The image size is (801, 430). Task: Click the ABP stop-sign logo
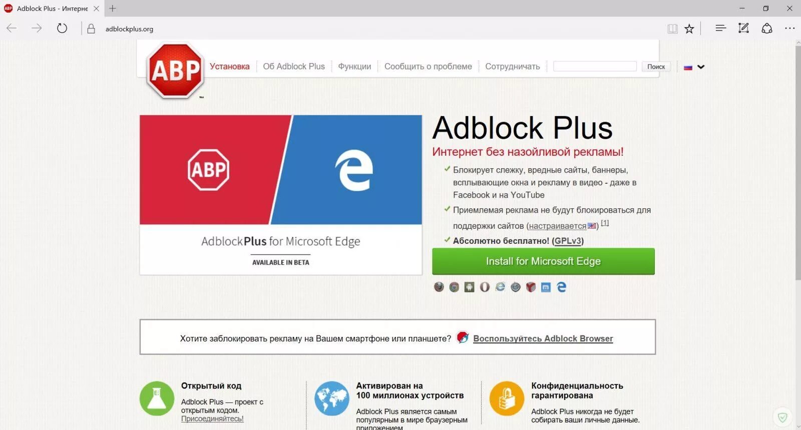click(x=175, y=70)
